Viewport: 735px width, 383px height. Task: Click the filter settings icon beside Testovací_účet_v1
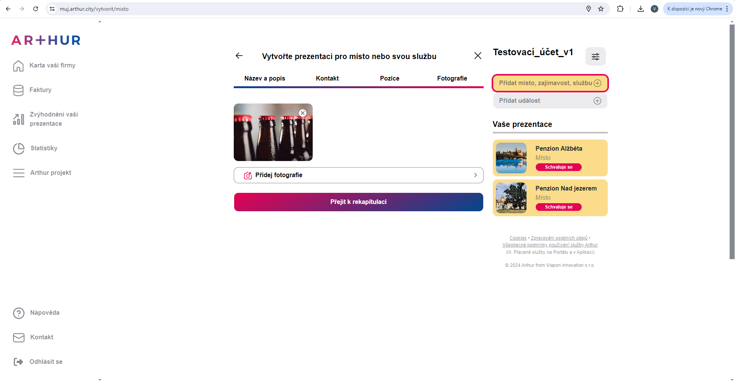595,57
